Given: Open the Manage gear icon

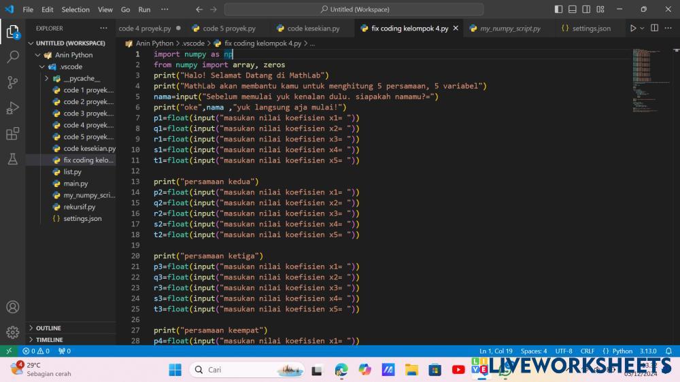Looking at the screenshot, I should (x=12, y=332).
